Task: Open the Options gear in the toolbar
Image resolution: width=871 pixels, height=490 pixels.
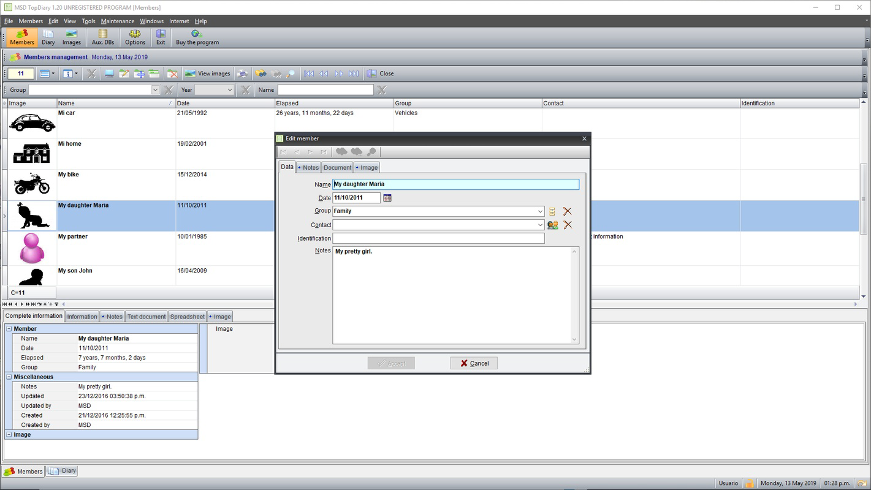Action: point(135,37)
